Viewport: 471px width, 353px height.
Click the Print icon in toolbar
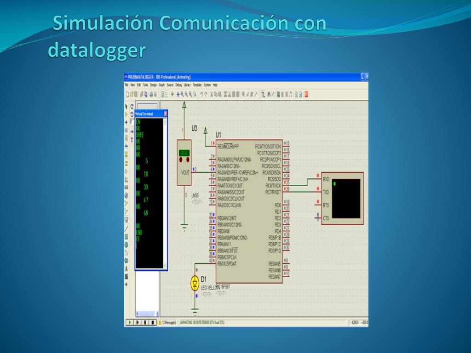pos(151,95)
